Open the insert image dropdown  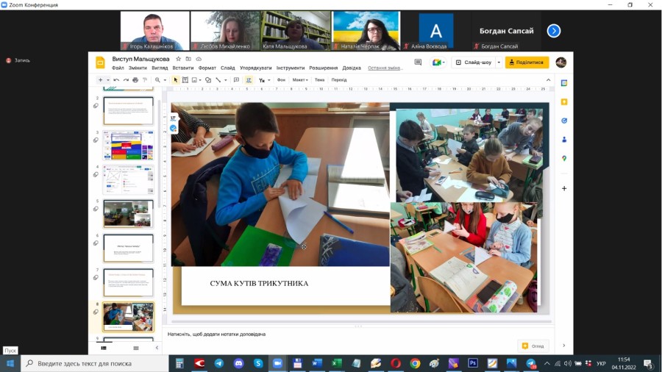[196, 79]
